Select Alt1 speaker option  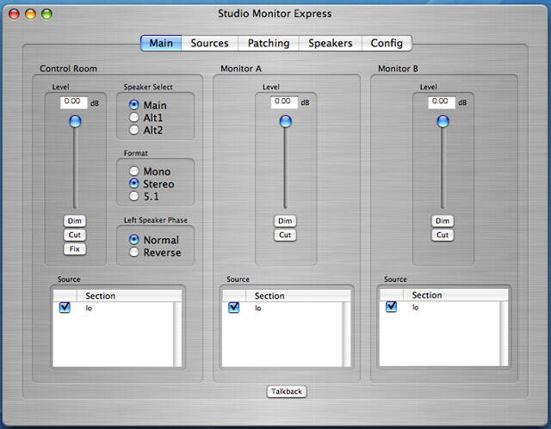click(x=134, y=117)
